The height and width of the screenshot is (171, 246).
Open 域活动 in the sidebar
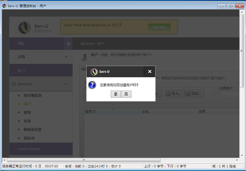pyautogui.click(x=29, y=138)
